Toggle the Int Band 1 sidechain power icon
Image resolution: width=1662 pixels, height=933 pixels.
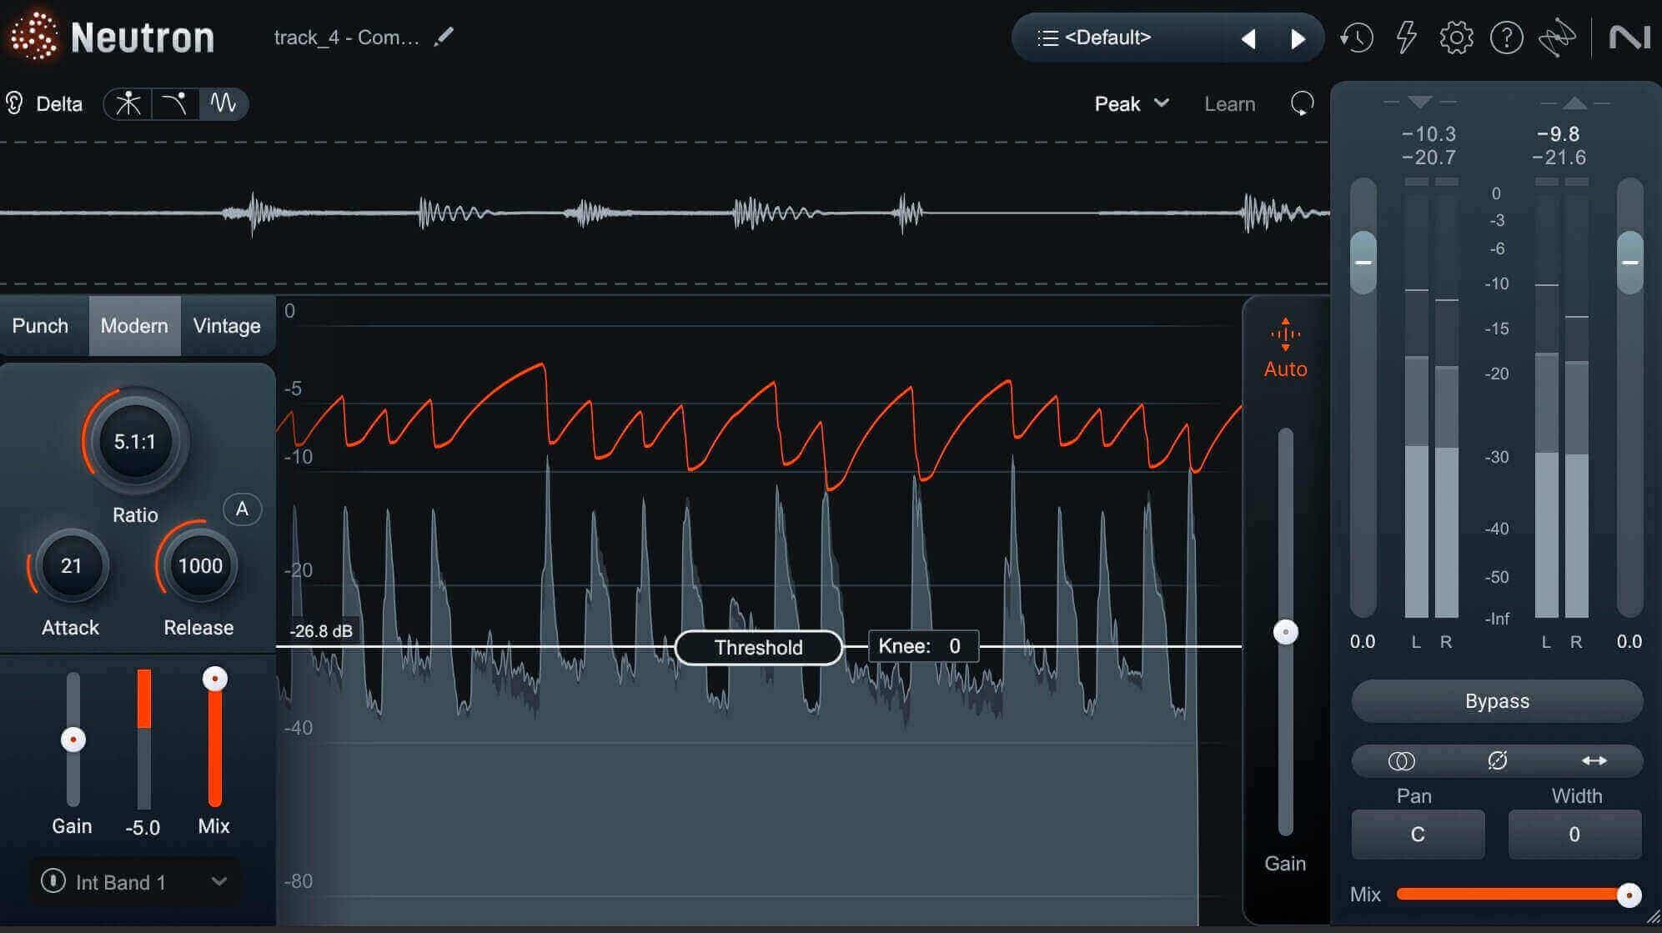[x=53, y=881]
